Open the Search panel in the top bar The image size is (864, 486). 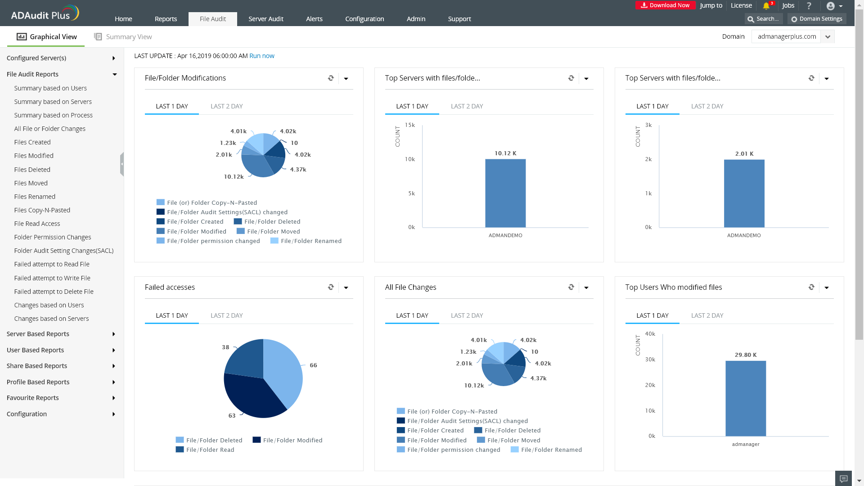point(763,19)
